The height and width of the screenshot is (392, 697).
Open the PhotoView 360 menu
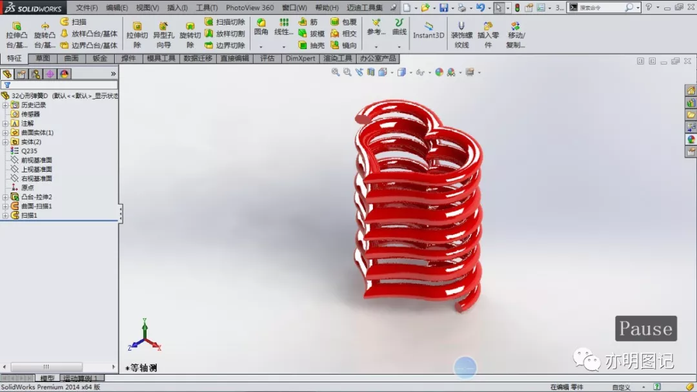point(250,8)
